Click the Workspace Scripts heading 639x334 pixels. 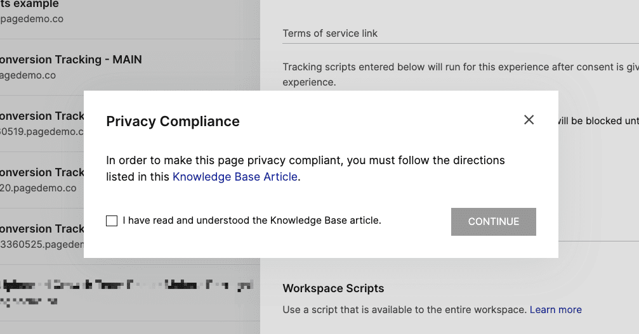[x=333, y=288]
